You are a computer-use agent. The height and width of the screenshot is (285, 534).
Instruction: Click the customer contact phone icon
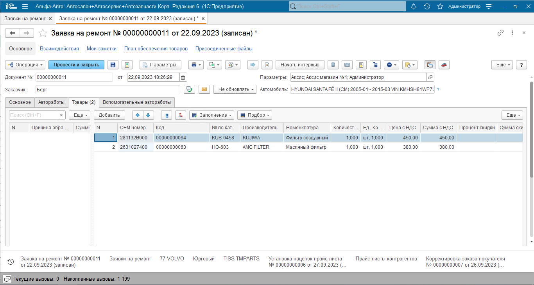coord(190,89)
